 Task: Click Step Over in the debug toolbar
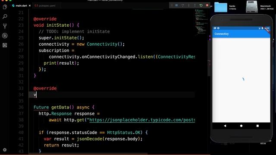(182, 5)
